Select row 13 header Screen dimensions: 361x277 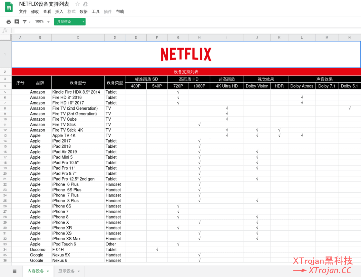5,135
